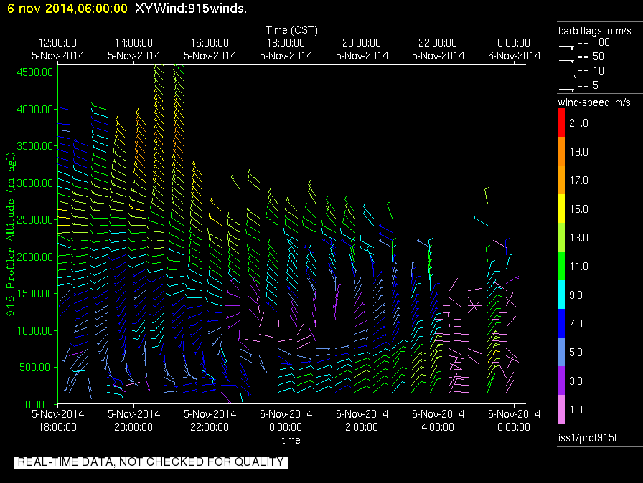643x483 pixels.
Task: Click the Time (CST) axis label
Action: pyautogui.click(x=291, y=30)
